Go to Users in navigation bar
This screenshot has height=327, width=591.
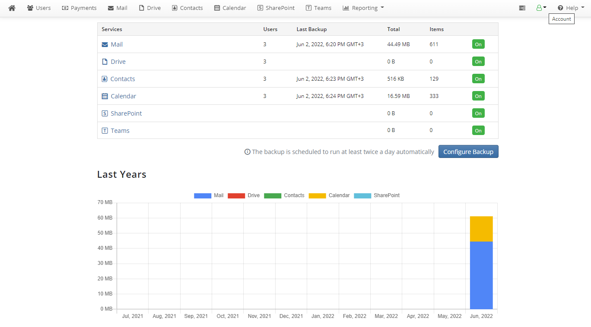[39, 8]
